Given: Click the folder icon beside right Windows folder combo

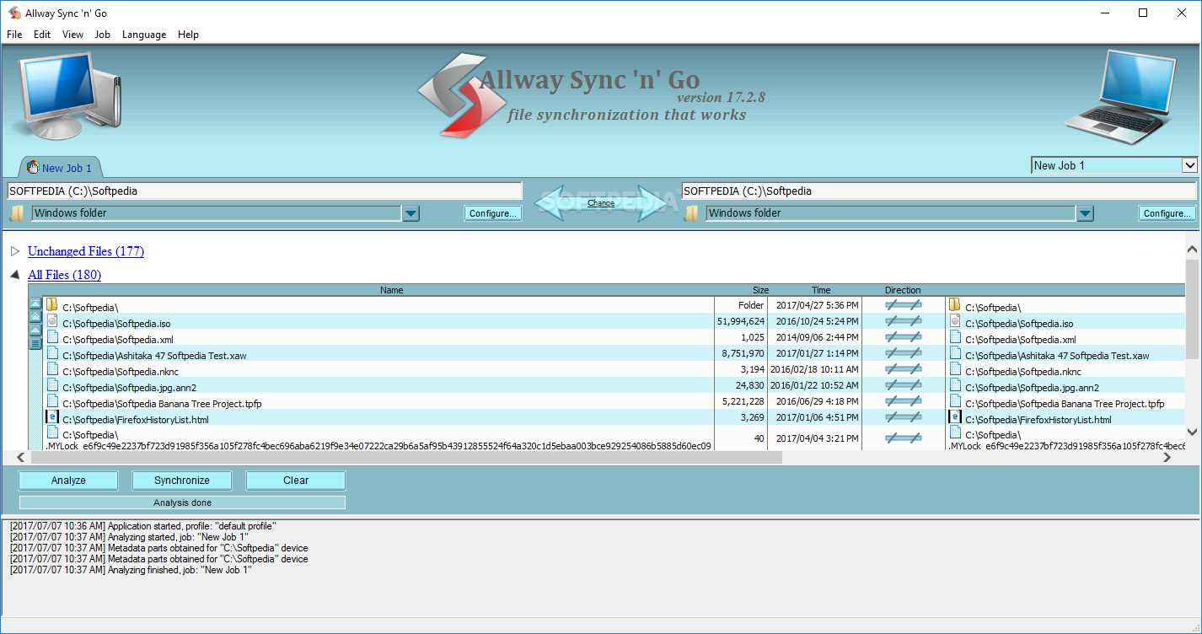Looking at the screenshot, I should click(x=692, y=213).
